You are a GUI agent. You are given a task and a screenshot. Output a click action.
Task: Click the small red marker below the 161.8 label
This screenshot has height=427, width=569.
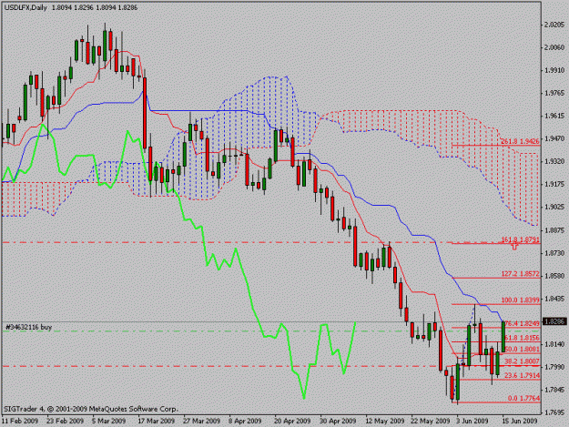[x=514, y=247]
